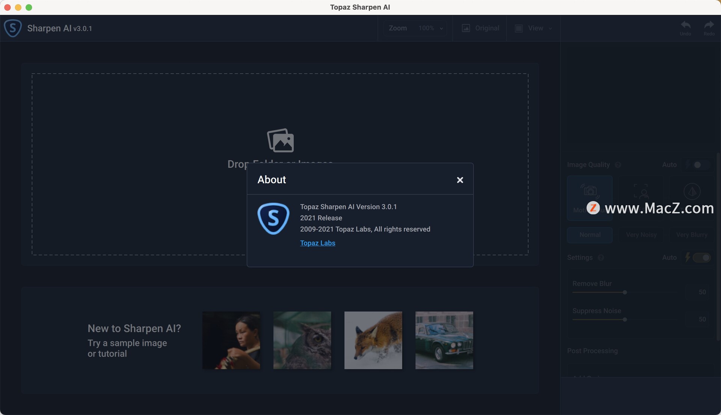This screenshot has height=415, width=721.
Task: Select the Too Soft triangle icon
Action: 692,191
